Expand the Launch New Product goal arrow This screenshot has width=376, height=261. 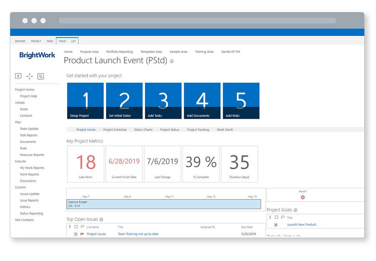coord(276,225)
